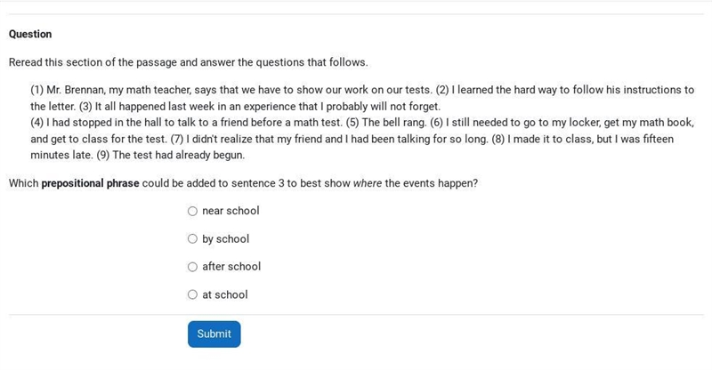The image size is (712, 370).
Task: Select the "near school" radio button
Action: click(x=192, y=211)
